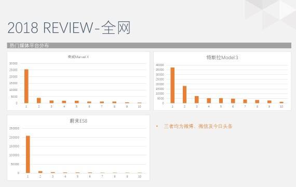
Task: Select bar 3 in the Model 3 chart
Action: pyautogui.click(x=197, y=100)
